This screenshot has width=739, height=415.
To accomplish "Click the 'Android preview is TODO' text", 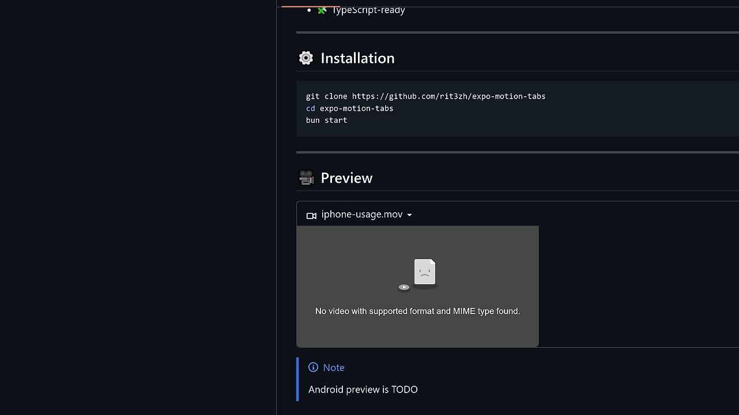I will (x=363, y=390).
